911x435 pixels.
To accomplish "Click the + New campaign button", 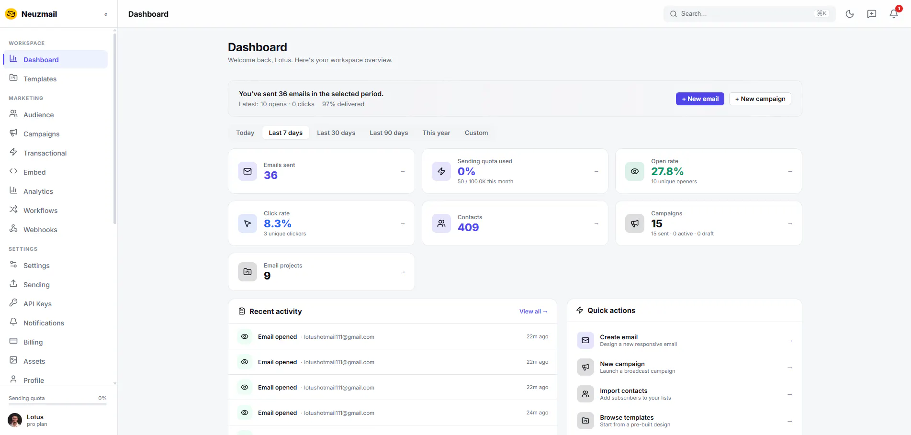I will (x=760, y=99).
